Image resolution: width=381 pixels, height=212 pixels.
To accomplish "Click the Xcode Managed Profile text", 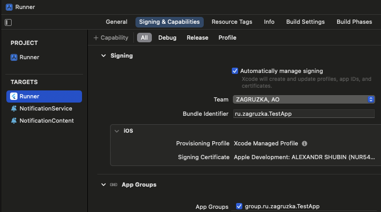I will point(266,143).
